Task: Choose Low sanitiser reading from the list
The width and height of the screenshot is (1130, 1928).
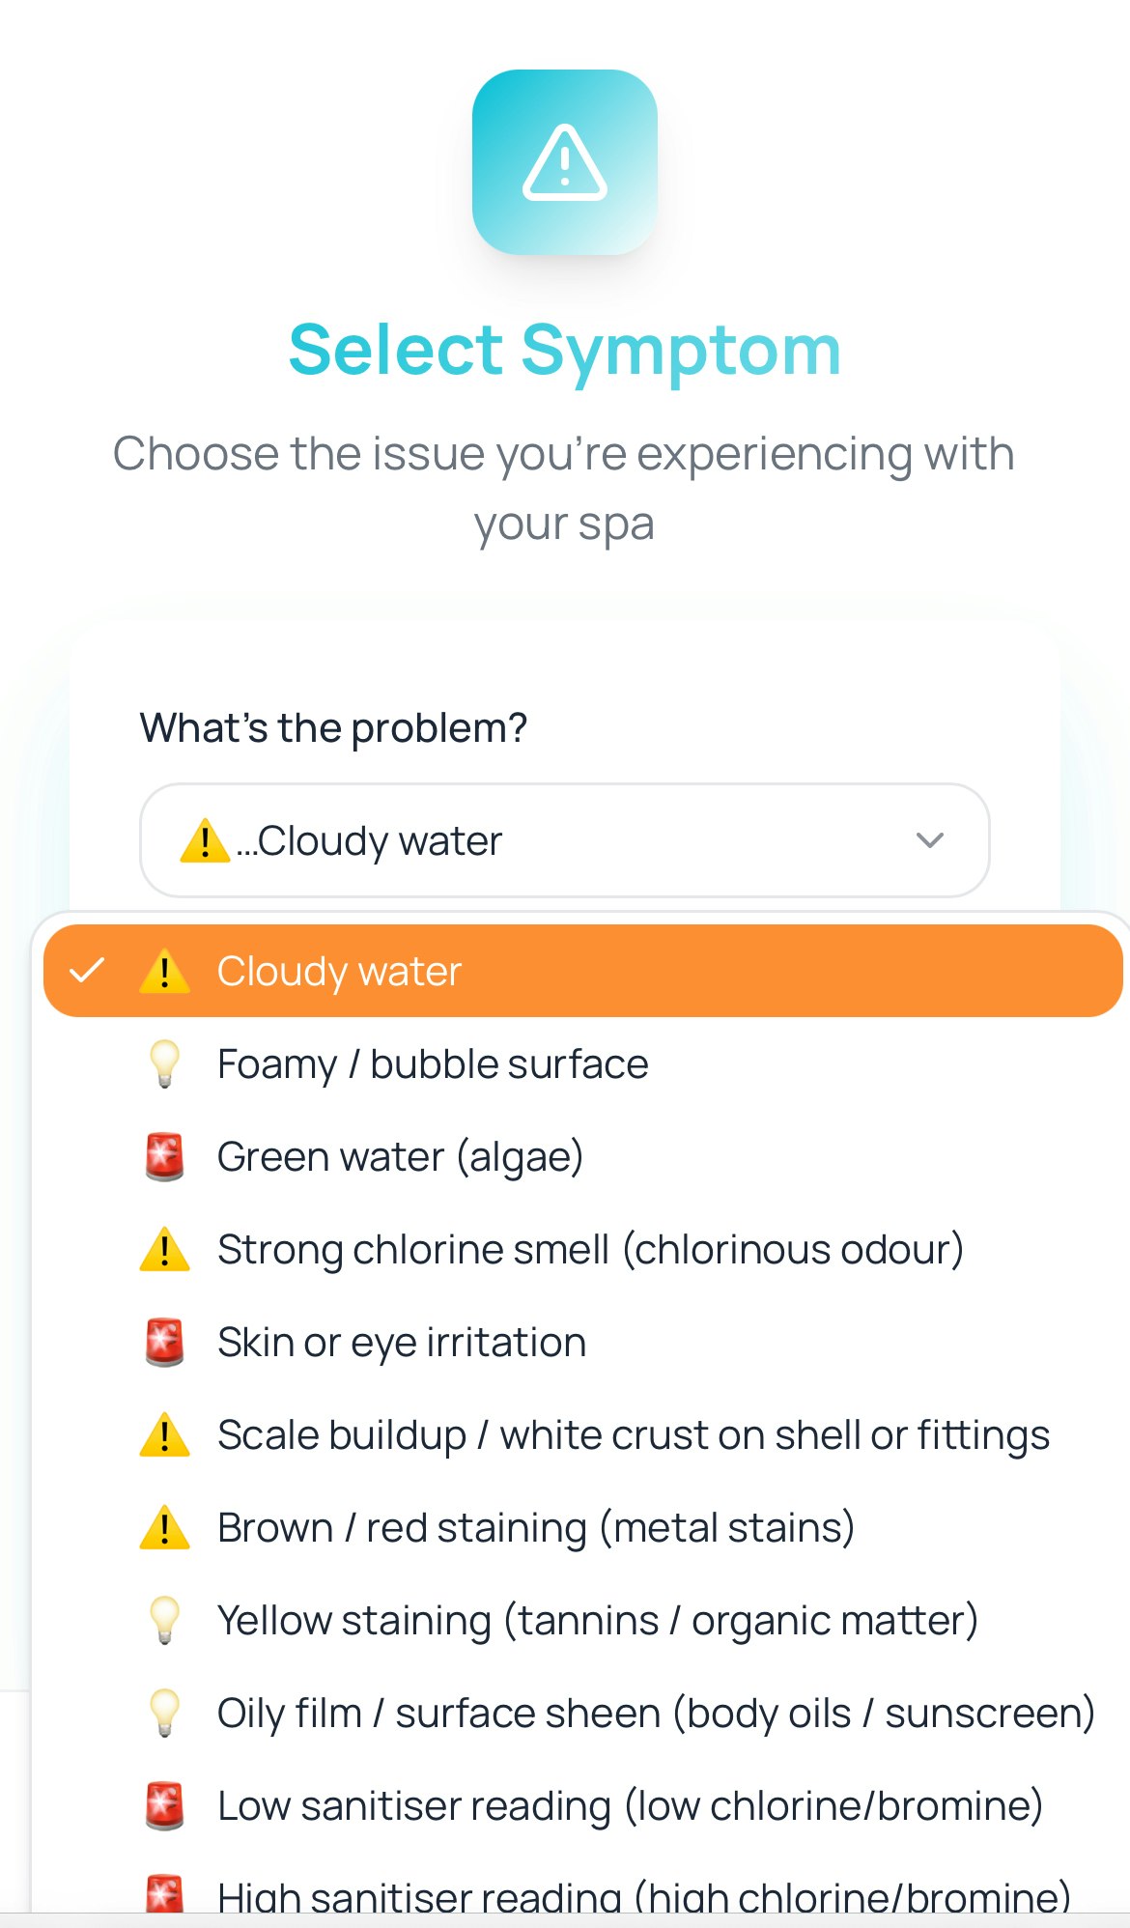Action: pyautogui.click(x=630, y=1805)
